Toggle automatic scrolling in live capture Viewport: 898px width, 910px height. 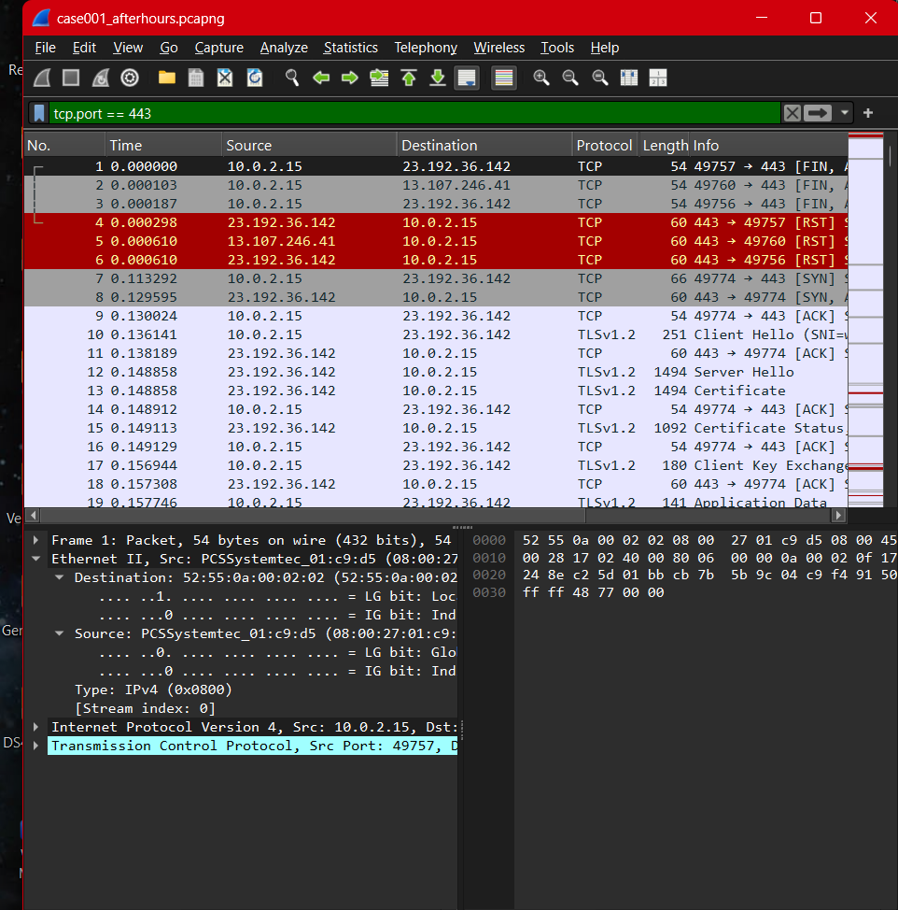467,78
